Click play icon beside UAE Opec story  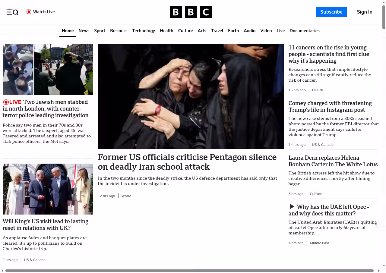click(292, 207)
